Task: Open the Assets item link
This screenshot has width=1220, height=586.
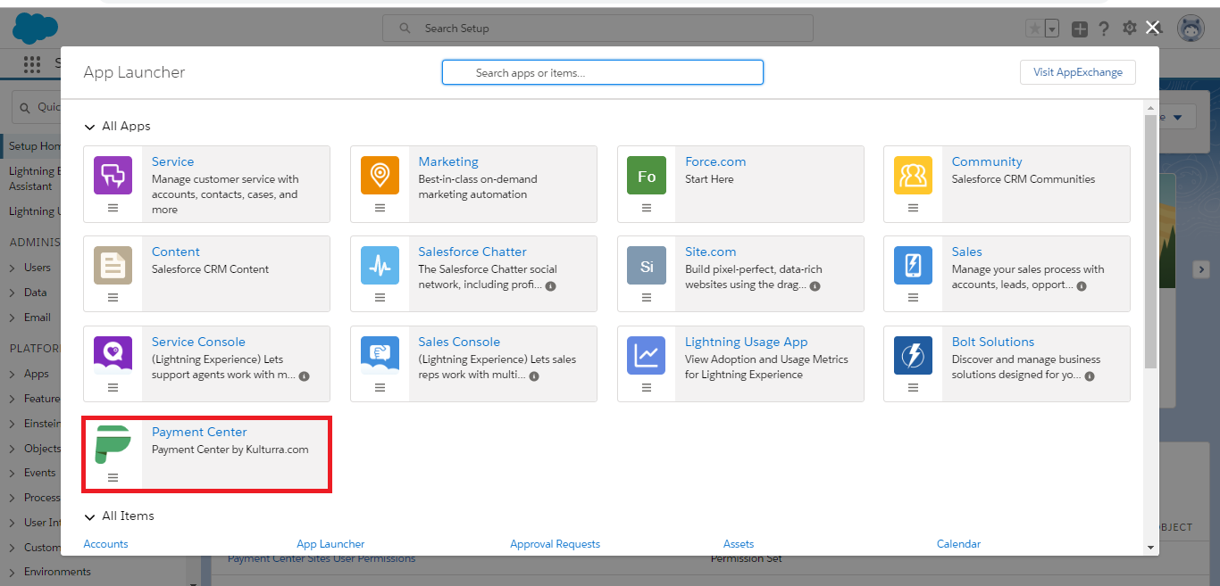Action: 739,544
